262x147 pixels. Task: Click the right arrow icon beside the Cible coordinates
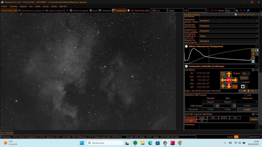[244, 91]
